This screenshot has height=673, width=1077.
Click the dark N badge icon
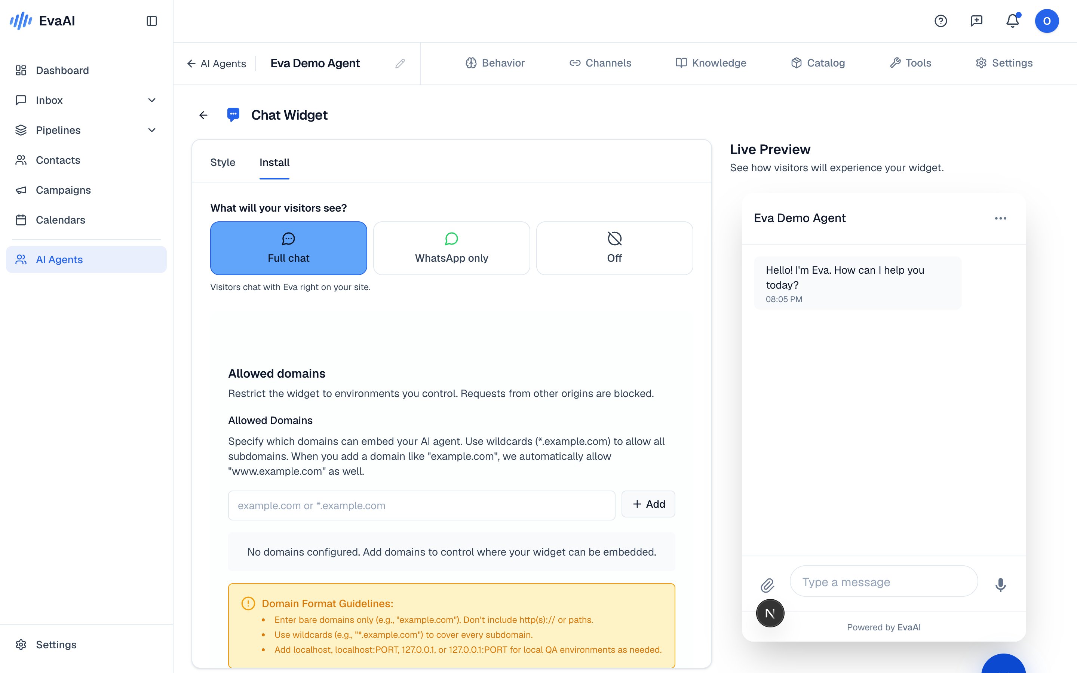click(770, 613)
